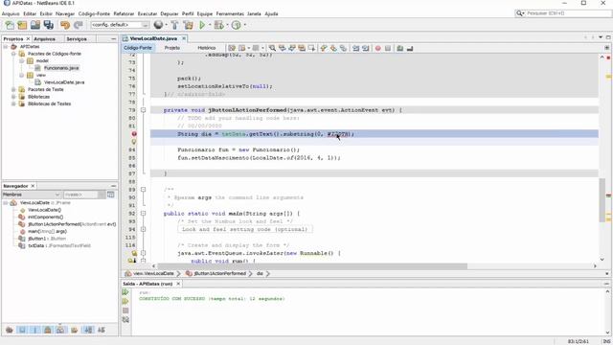This screenshot has width=613, height=345.
Task: Switch to the Projeto editor view
Action: (172, 48)
